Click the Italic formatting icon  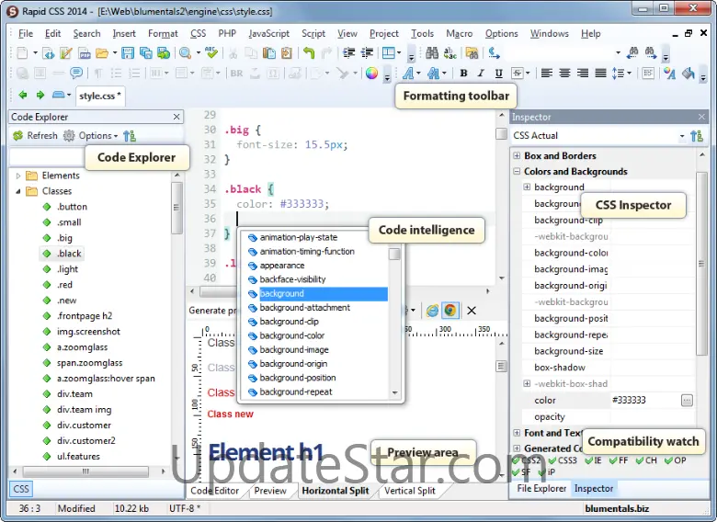pos(481,74)
